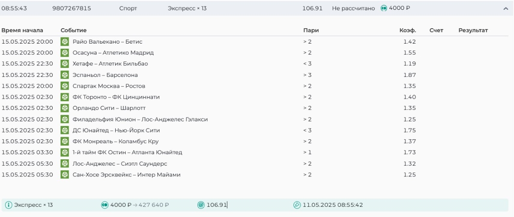
Task: Click soccer icon beside Эспаньол – Барселона
Action: pyautogui.click(x=65, y=75)
